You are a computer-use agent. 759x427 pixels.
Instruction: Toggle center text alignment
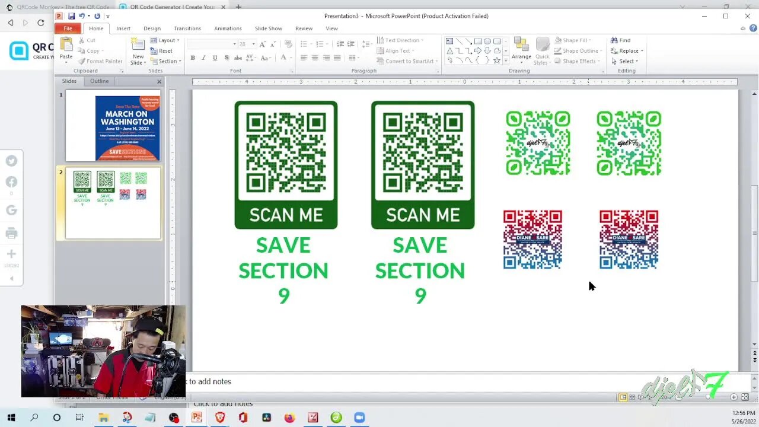(x=315, y=58)
